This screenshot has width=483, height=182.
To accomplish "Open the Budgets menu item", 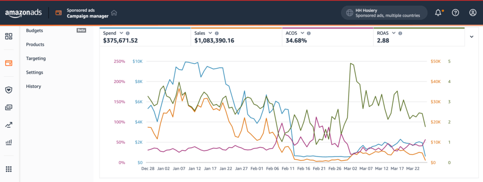I will pyautogui.click(x=34, y=31).
